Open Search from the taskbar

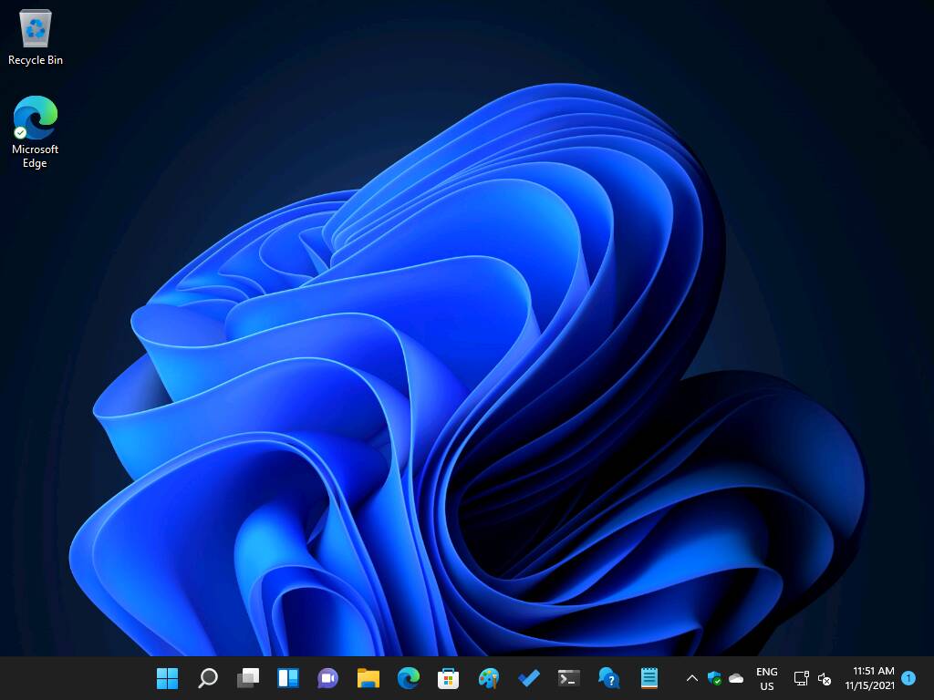click(207, 678)
